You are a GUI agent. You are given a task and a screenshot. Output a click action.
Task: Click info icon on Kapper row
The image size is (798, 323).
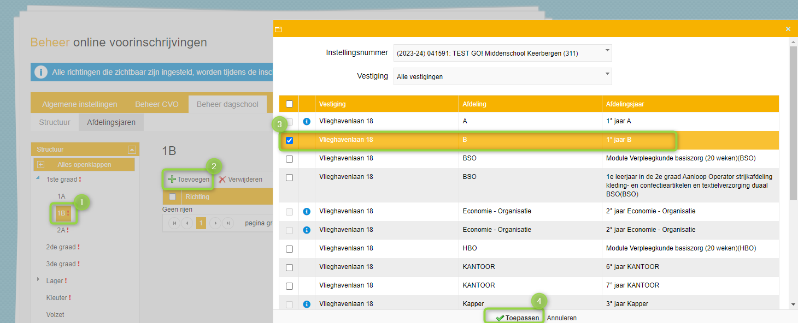click(x=307, y=304)
